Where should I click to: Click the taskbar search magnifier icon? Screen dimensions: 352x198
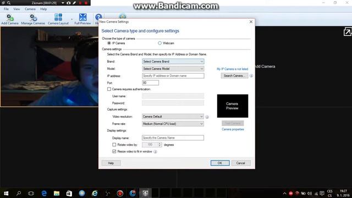pyautogui.click(x=19, y=193)
